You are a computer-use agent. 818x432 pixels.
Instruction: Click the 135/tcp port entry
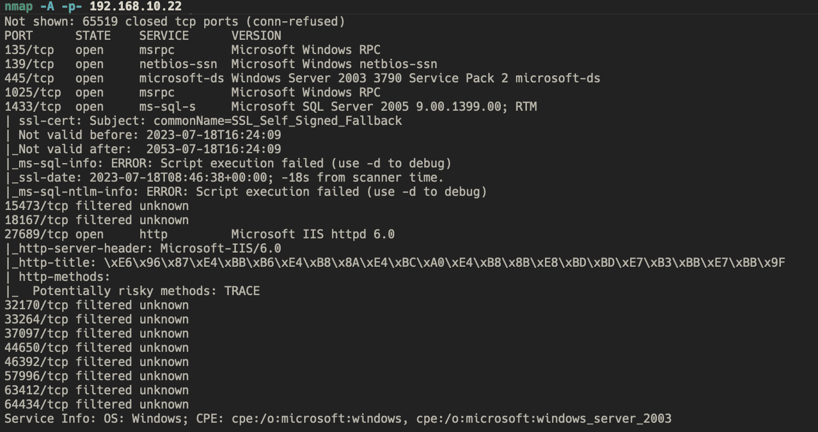[29, 50]
